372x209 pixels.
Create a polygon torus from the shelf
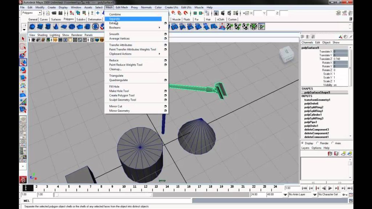72,26
